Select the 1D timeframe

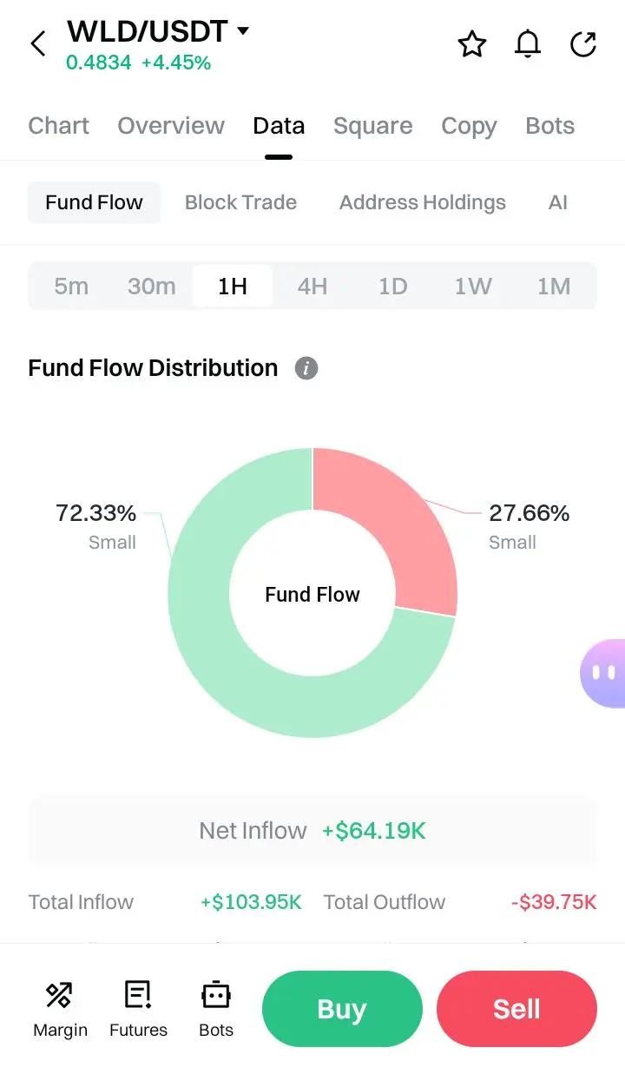[x=393, y=287]
